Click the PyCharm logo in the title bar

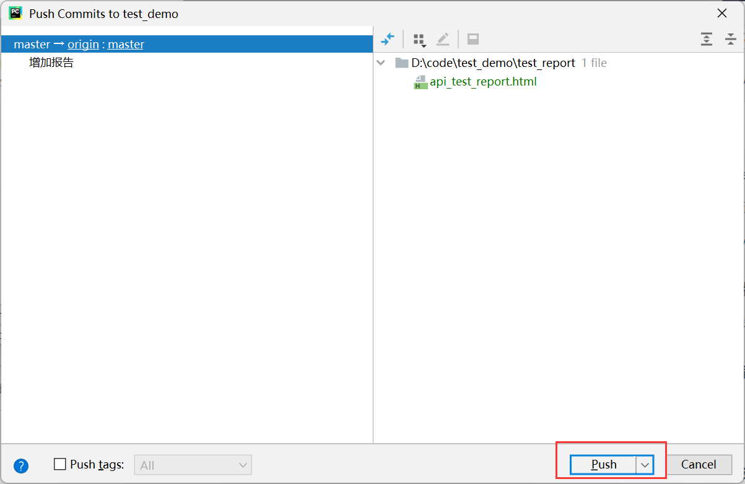[15, 13]
